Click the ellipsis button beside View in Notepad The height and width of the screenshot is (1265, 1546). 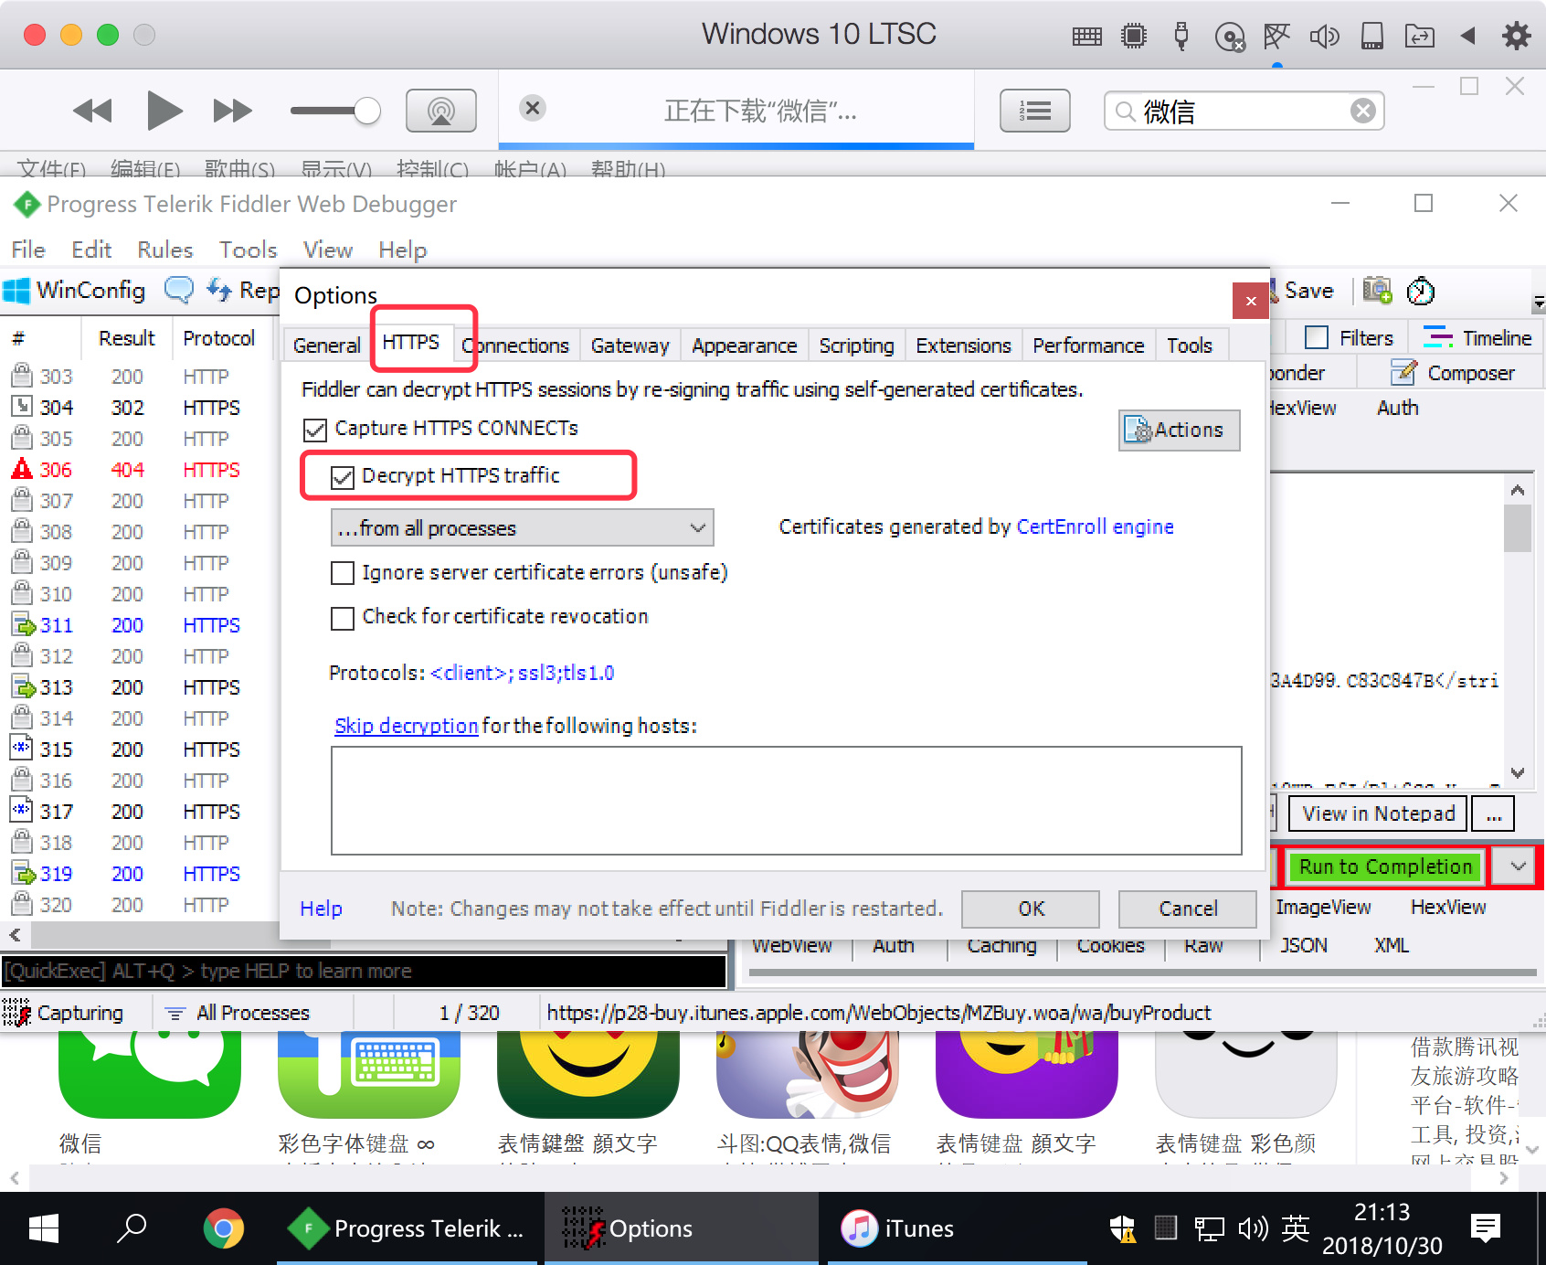[1493, 813]
